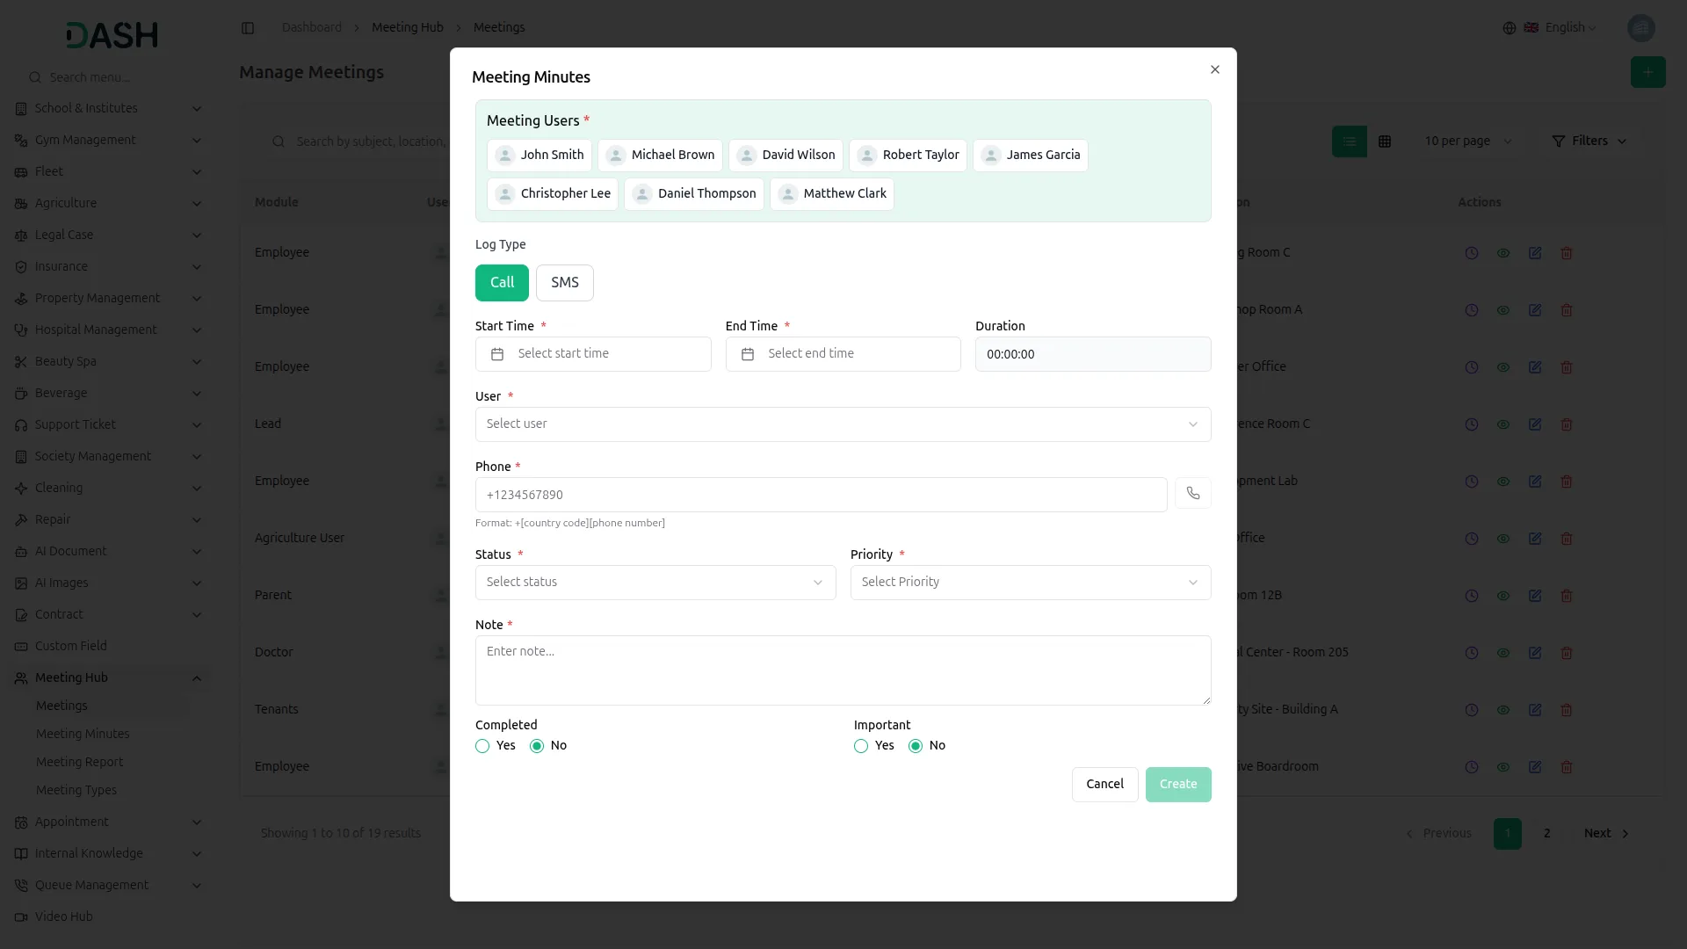The image size is (1687, 949).
Task: Click the Create button
Action: [x=1177, y=785]
